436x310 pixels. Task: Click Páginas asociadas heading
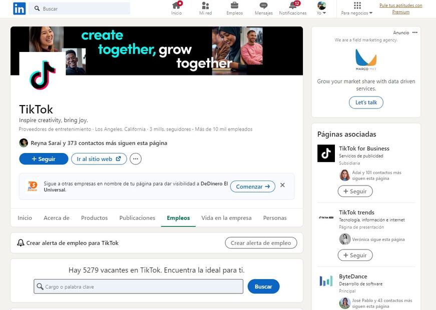346,134
